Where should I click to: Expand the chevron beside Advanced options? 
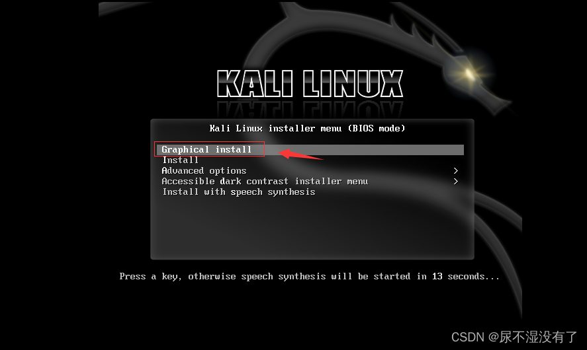tap(455, 170)
